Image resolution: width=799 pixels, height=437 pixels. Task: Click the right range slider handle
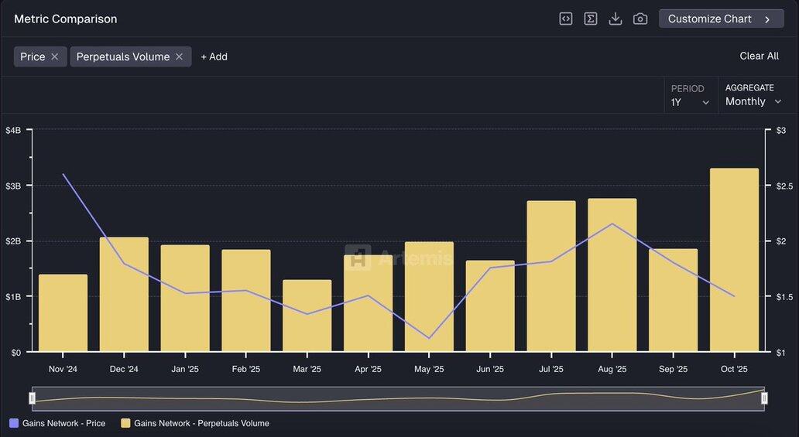coord(764,398)
